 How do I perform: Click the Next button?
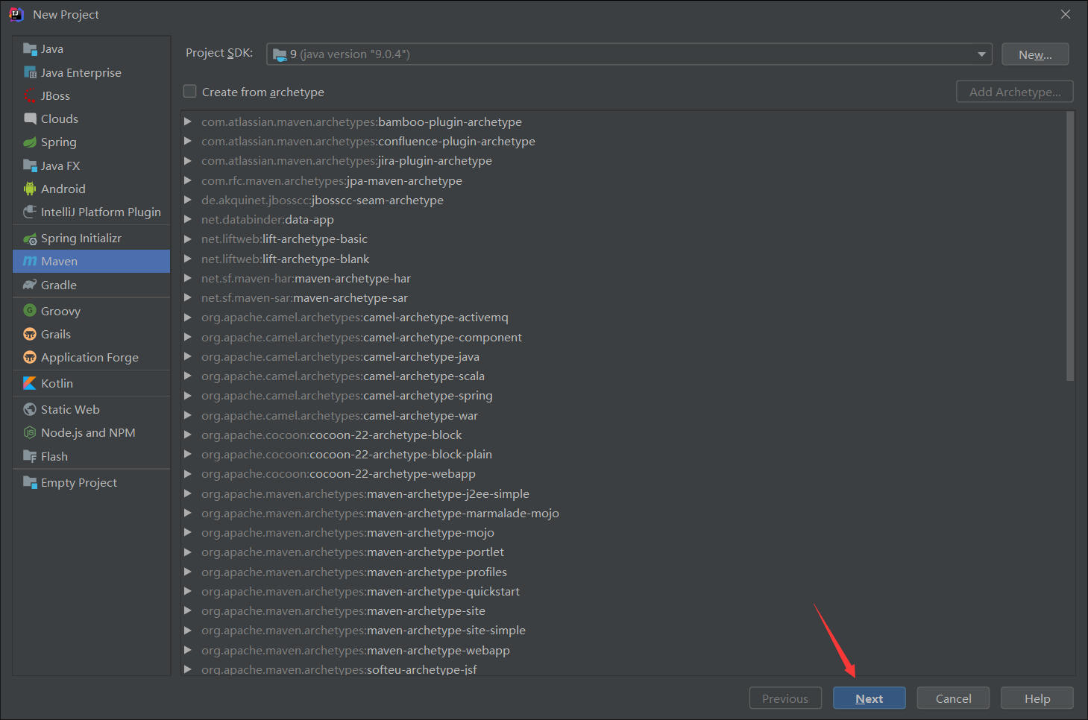pyautogui.click(x=869, y=698)
